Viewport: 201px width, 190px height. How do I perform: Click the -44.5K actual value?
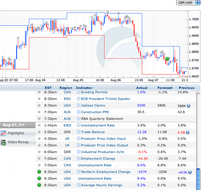coord(142,158)
